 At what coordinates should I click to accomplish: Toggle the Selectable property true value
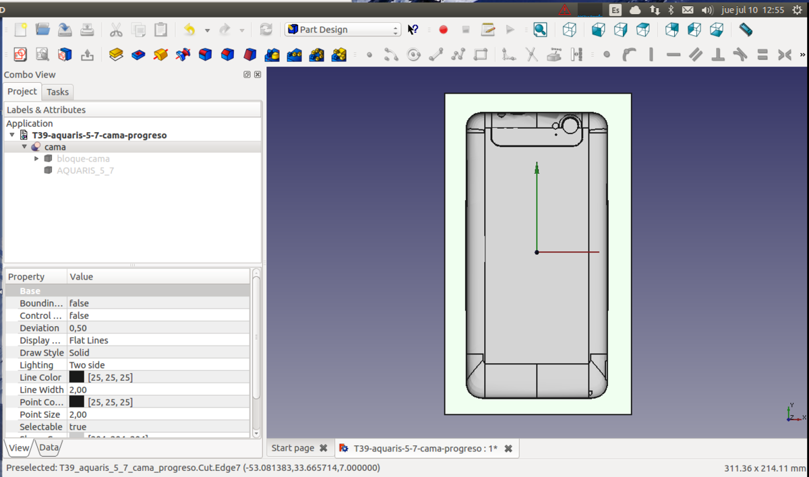point(78,426)
